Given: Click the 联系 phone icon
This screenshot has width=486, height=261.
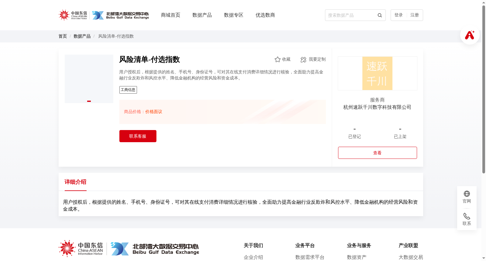Looking at the screenshot, I should click(467, 216).
